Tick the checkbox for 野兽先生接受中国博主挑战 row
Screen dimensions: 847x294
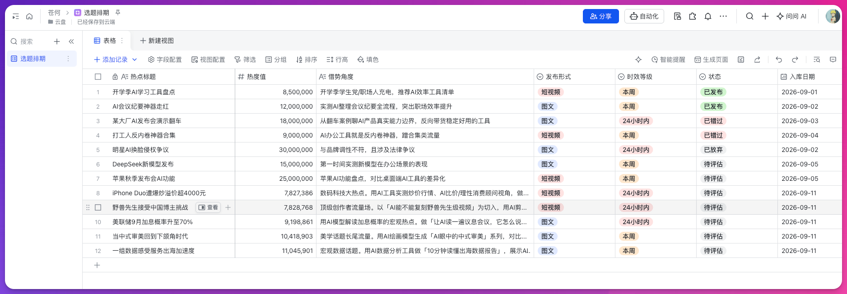click(98, 207)
